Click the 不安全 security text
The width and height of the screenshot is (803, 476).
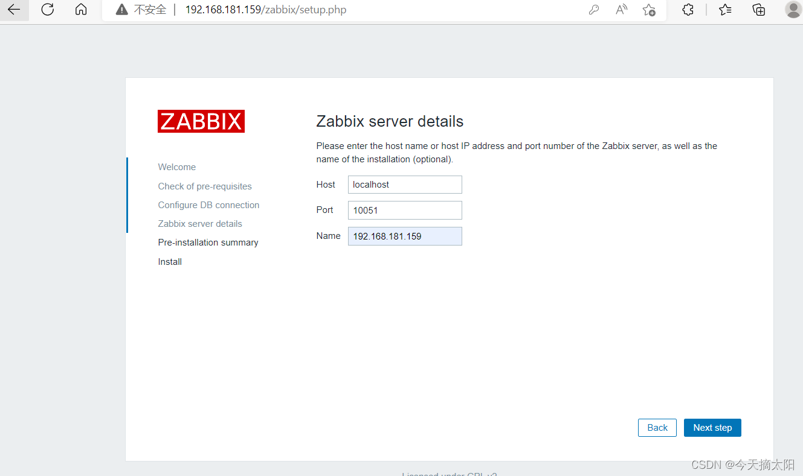[x=150, y=10]
